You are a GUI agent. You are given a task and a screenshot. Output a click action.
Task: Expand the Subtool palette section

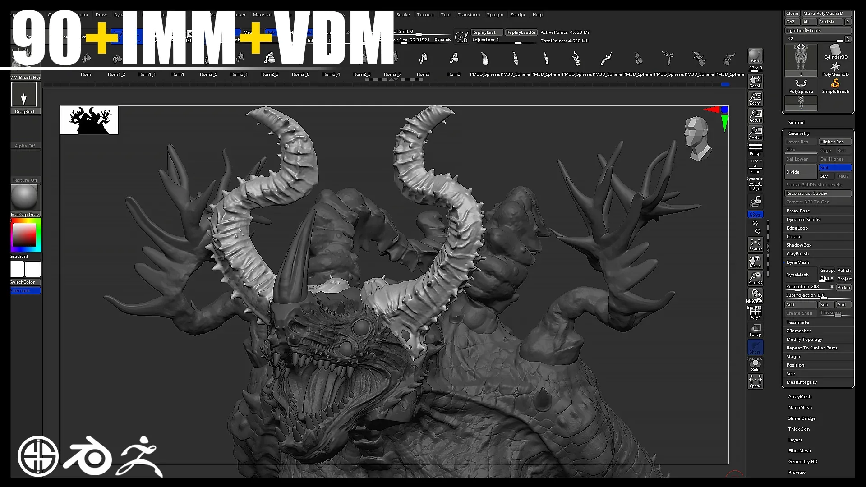(x=796, y=123)
